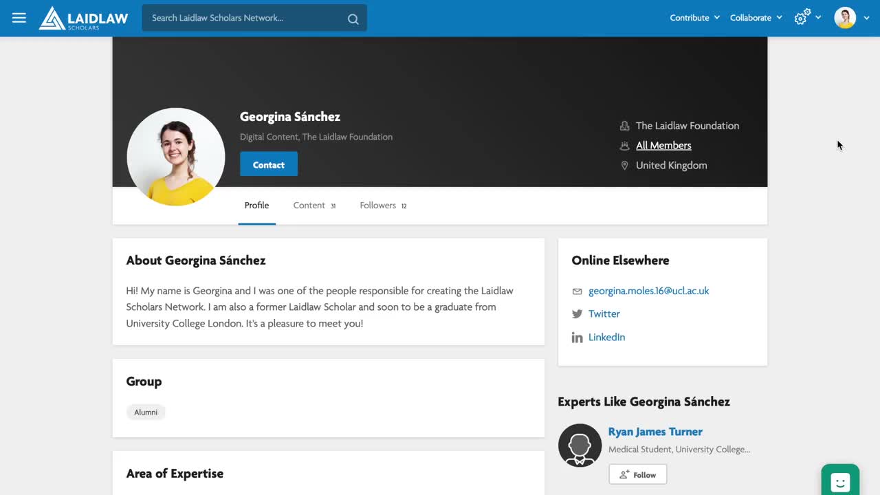Click the search magnifying glass icon

[353, 19]
